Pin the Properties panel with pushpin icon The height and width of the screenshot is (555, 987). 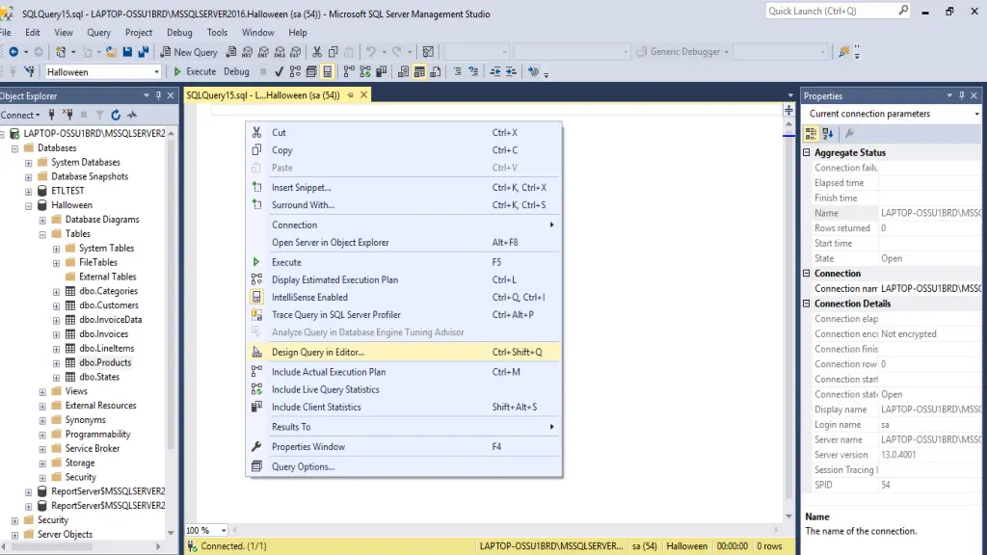pyautogui.click(x=961, y=95)
